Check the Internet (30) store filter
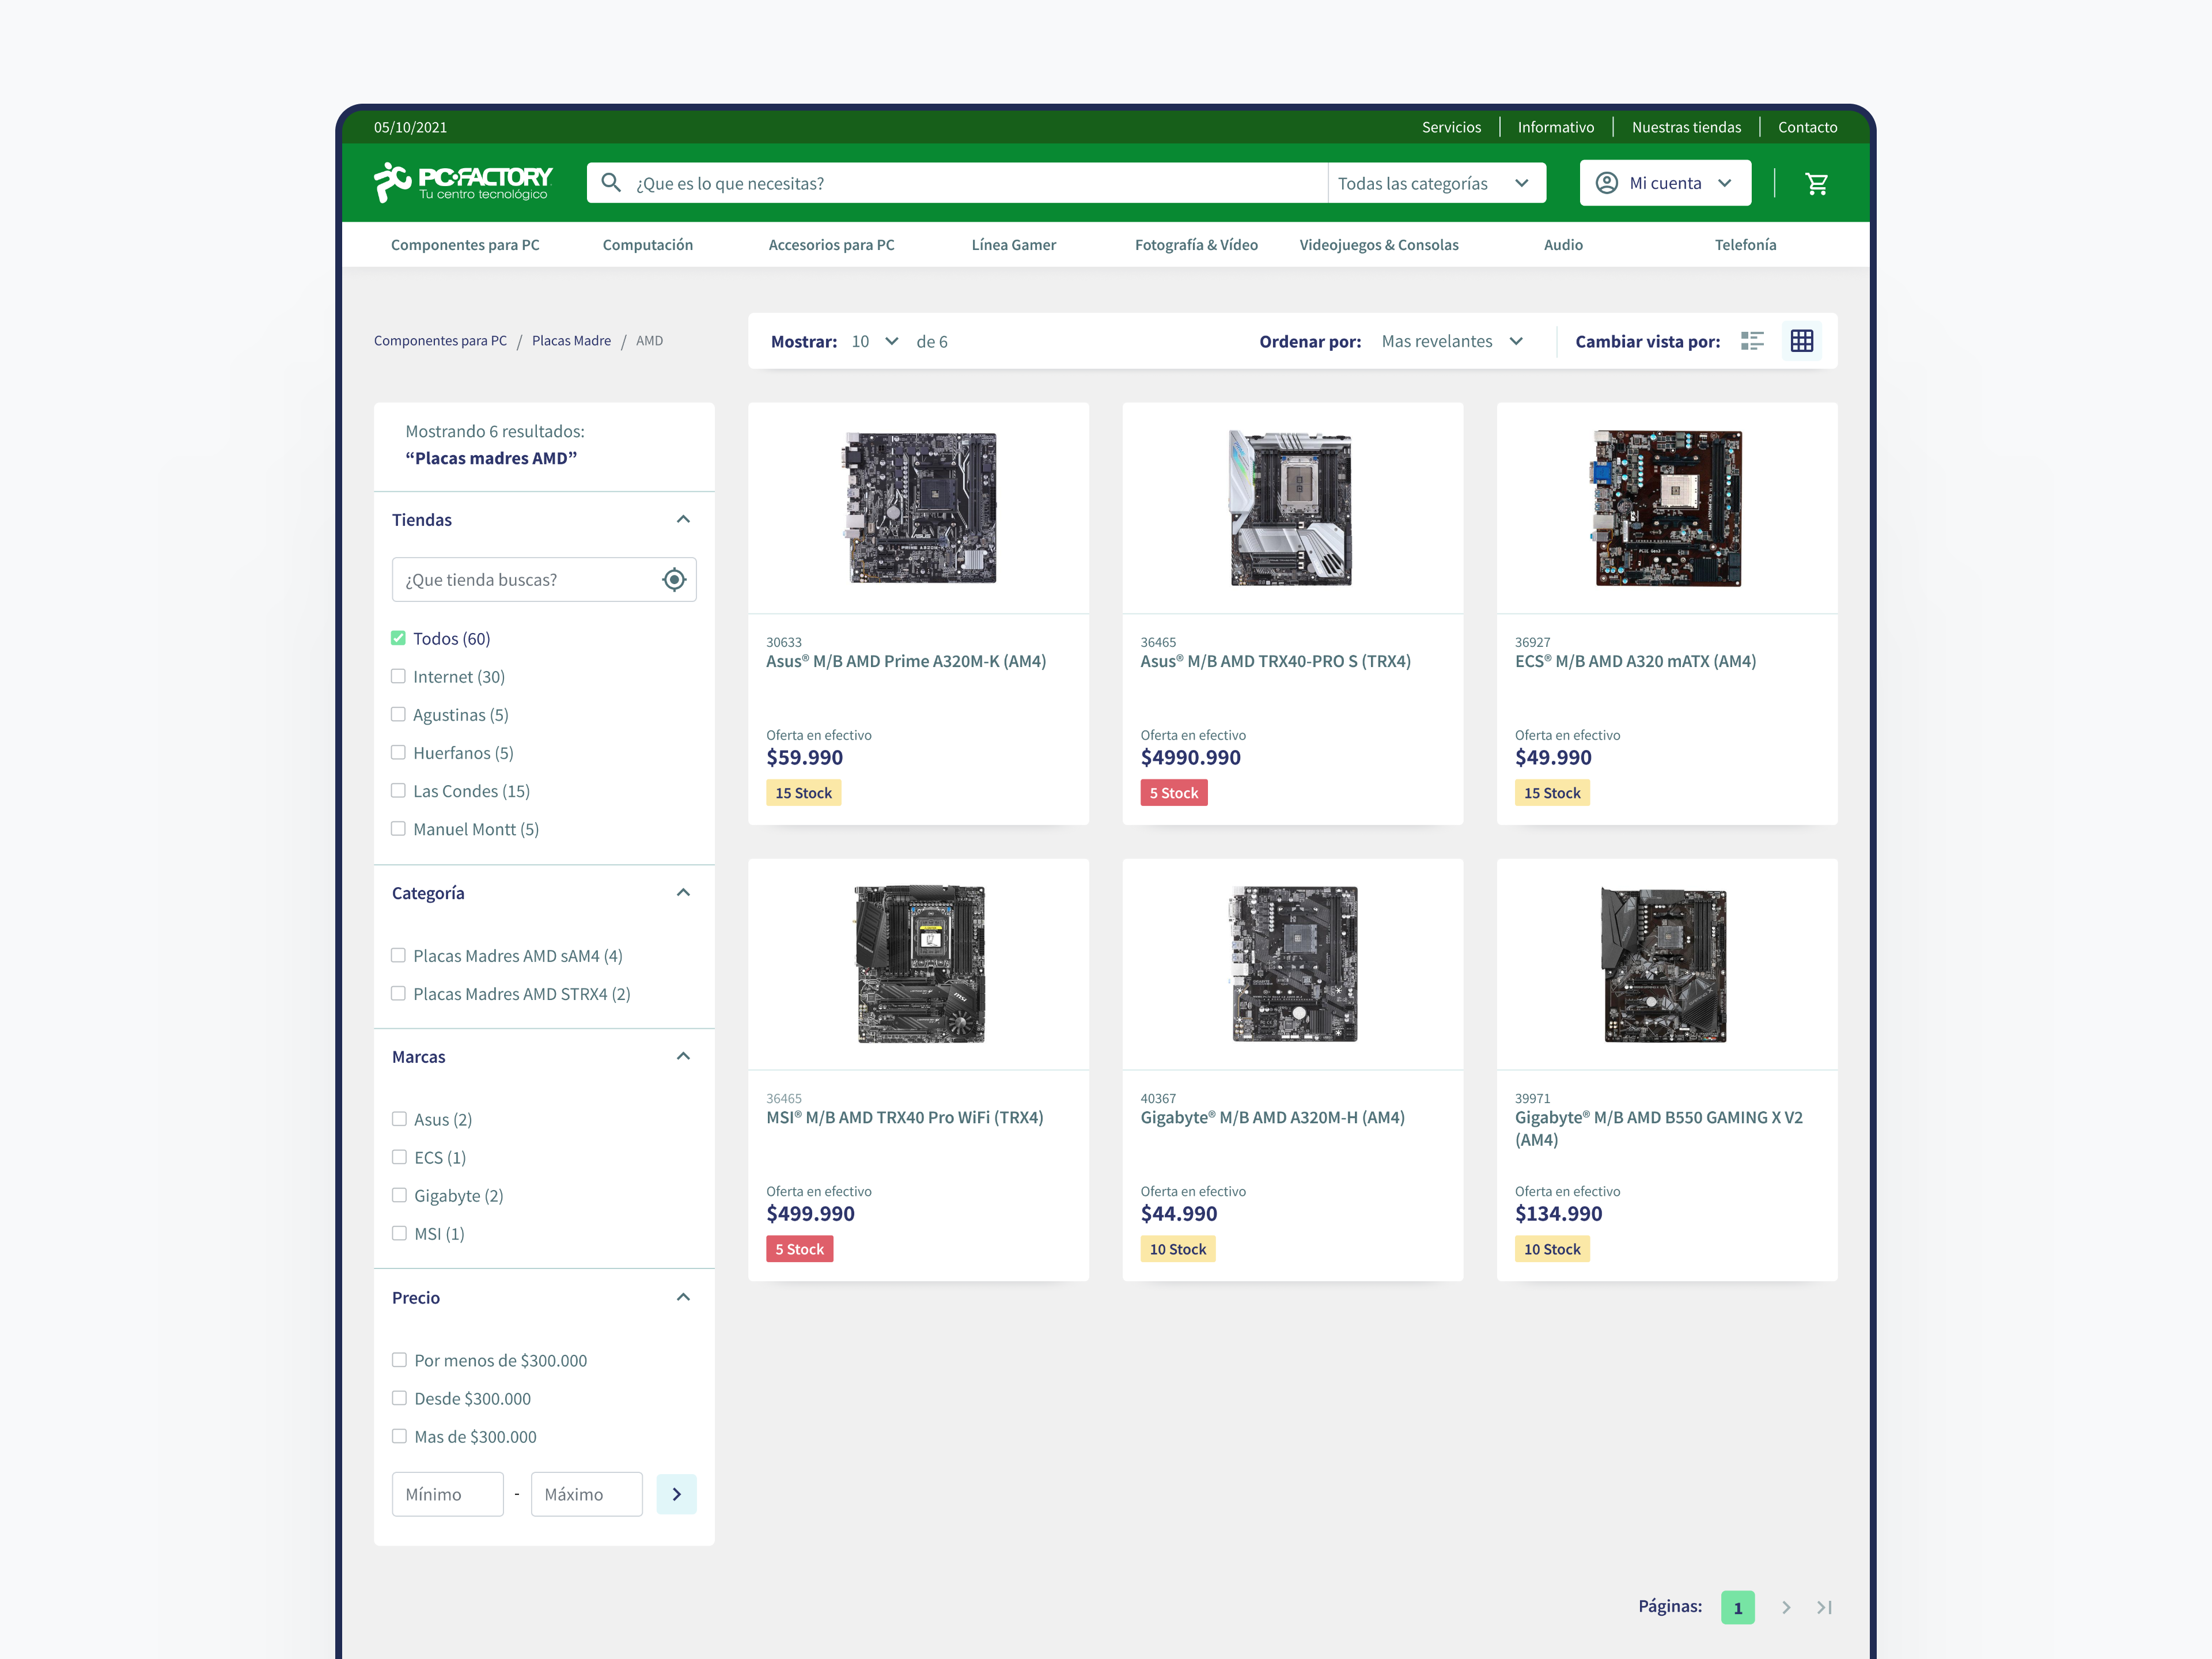The image size is (2212, 1659). [x=398, y=676]
